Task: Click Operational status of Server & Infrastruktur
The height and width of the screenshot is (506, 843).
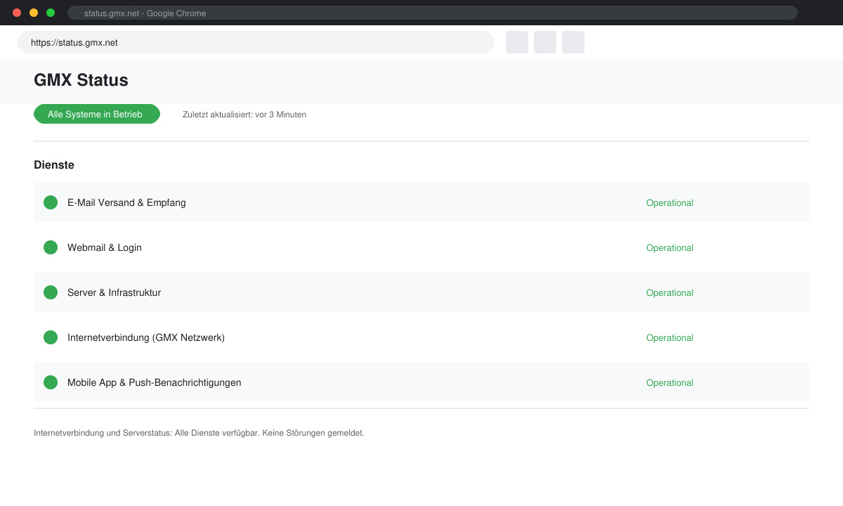Action: pos(669,292)
